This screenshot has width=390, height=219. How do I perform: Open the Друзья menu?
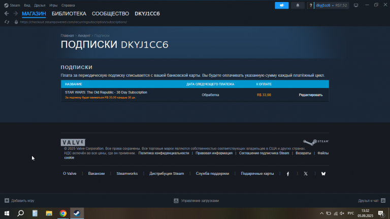(x=40, y=5)
